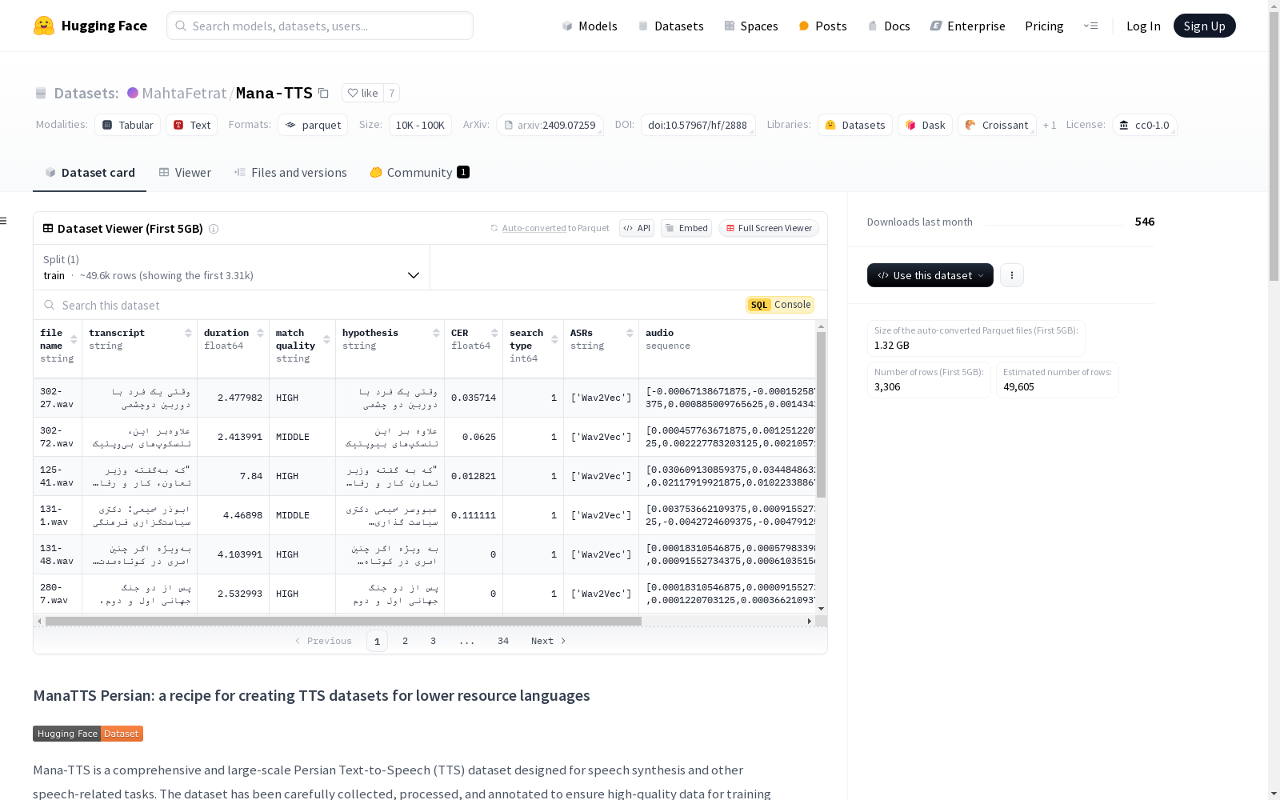
Task: Click the doi:10.57967/hf/2888 tag
Action: 698,125
